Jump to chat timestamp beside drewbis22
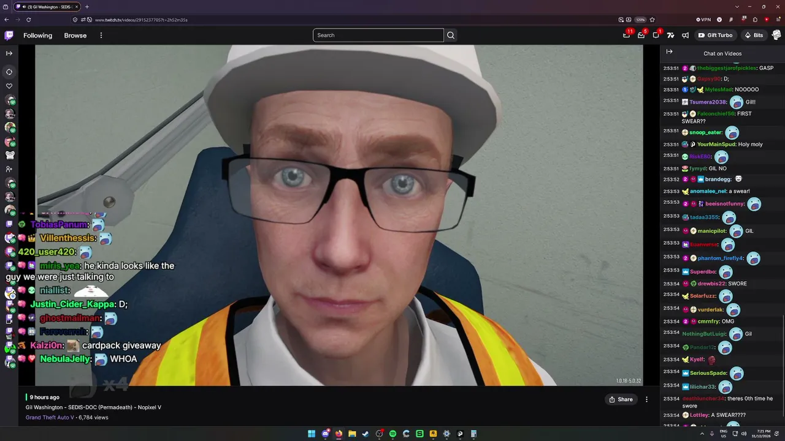785x441 pixels. coord(671,284)
